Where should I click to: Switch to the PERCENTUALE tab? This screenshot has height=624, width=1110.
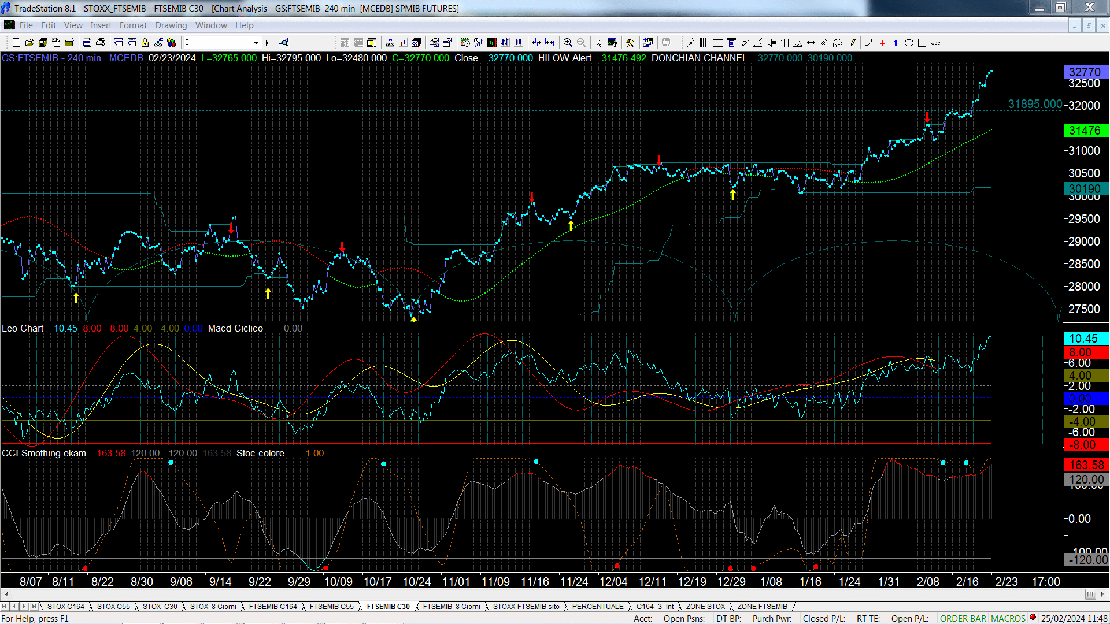[x=598, y=606]
